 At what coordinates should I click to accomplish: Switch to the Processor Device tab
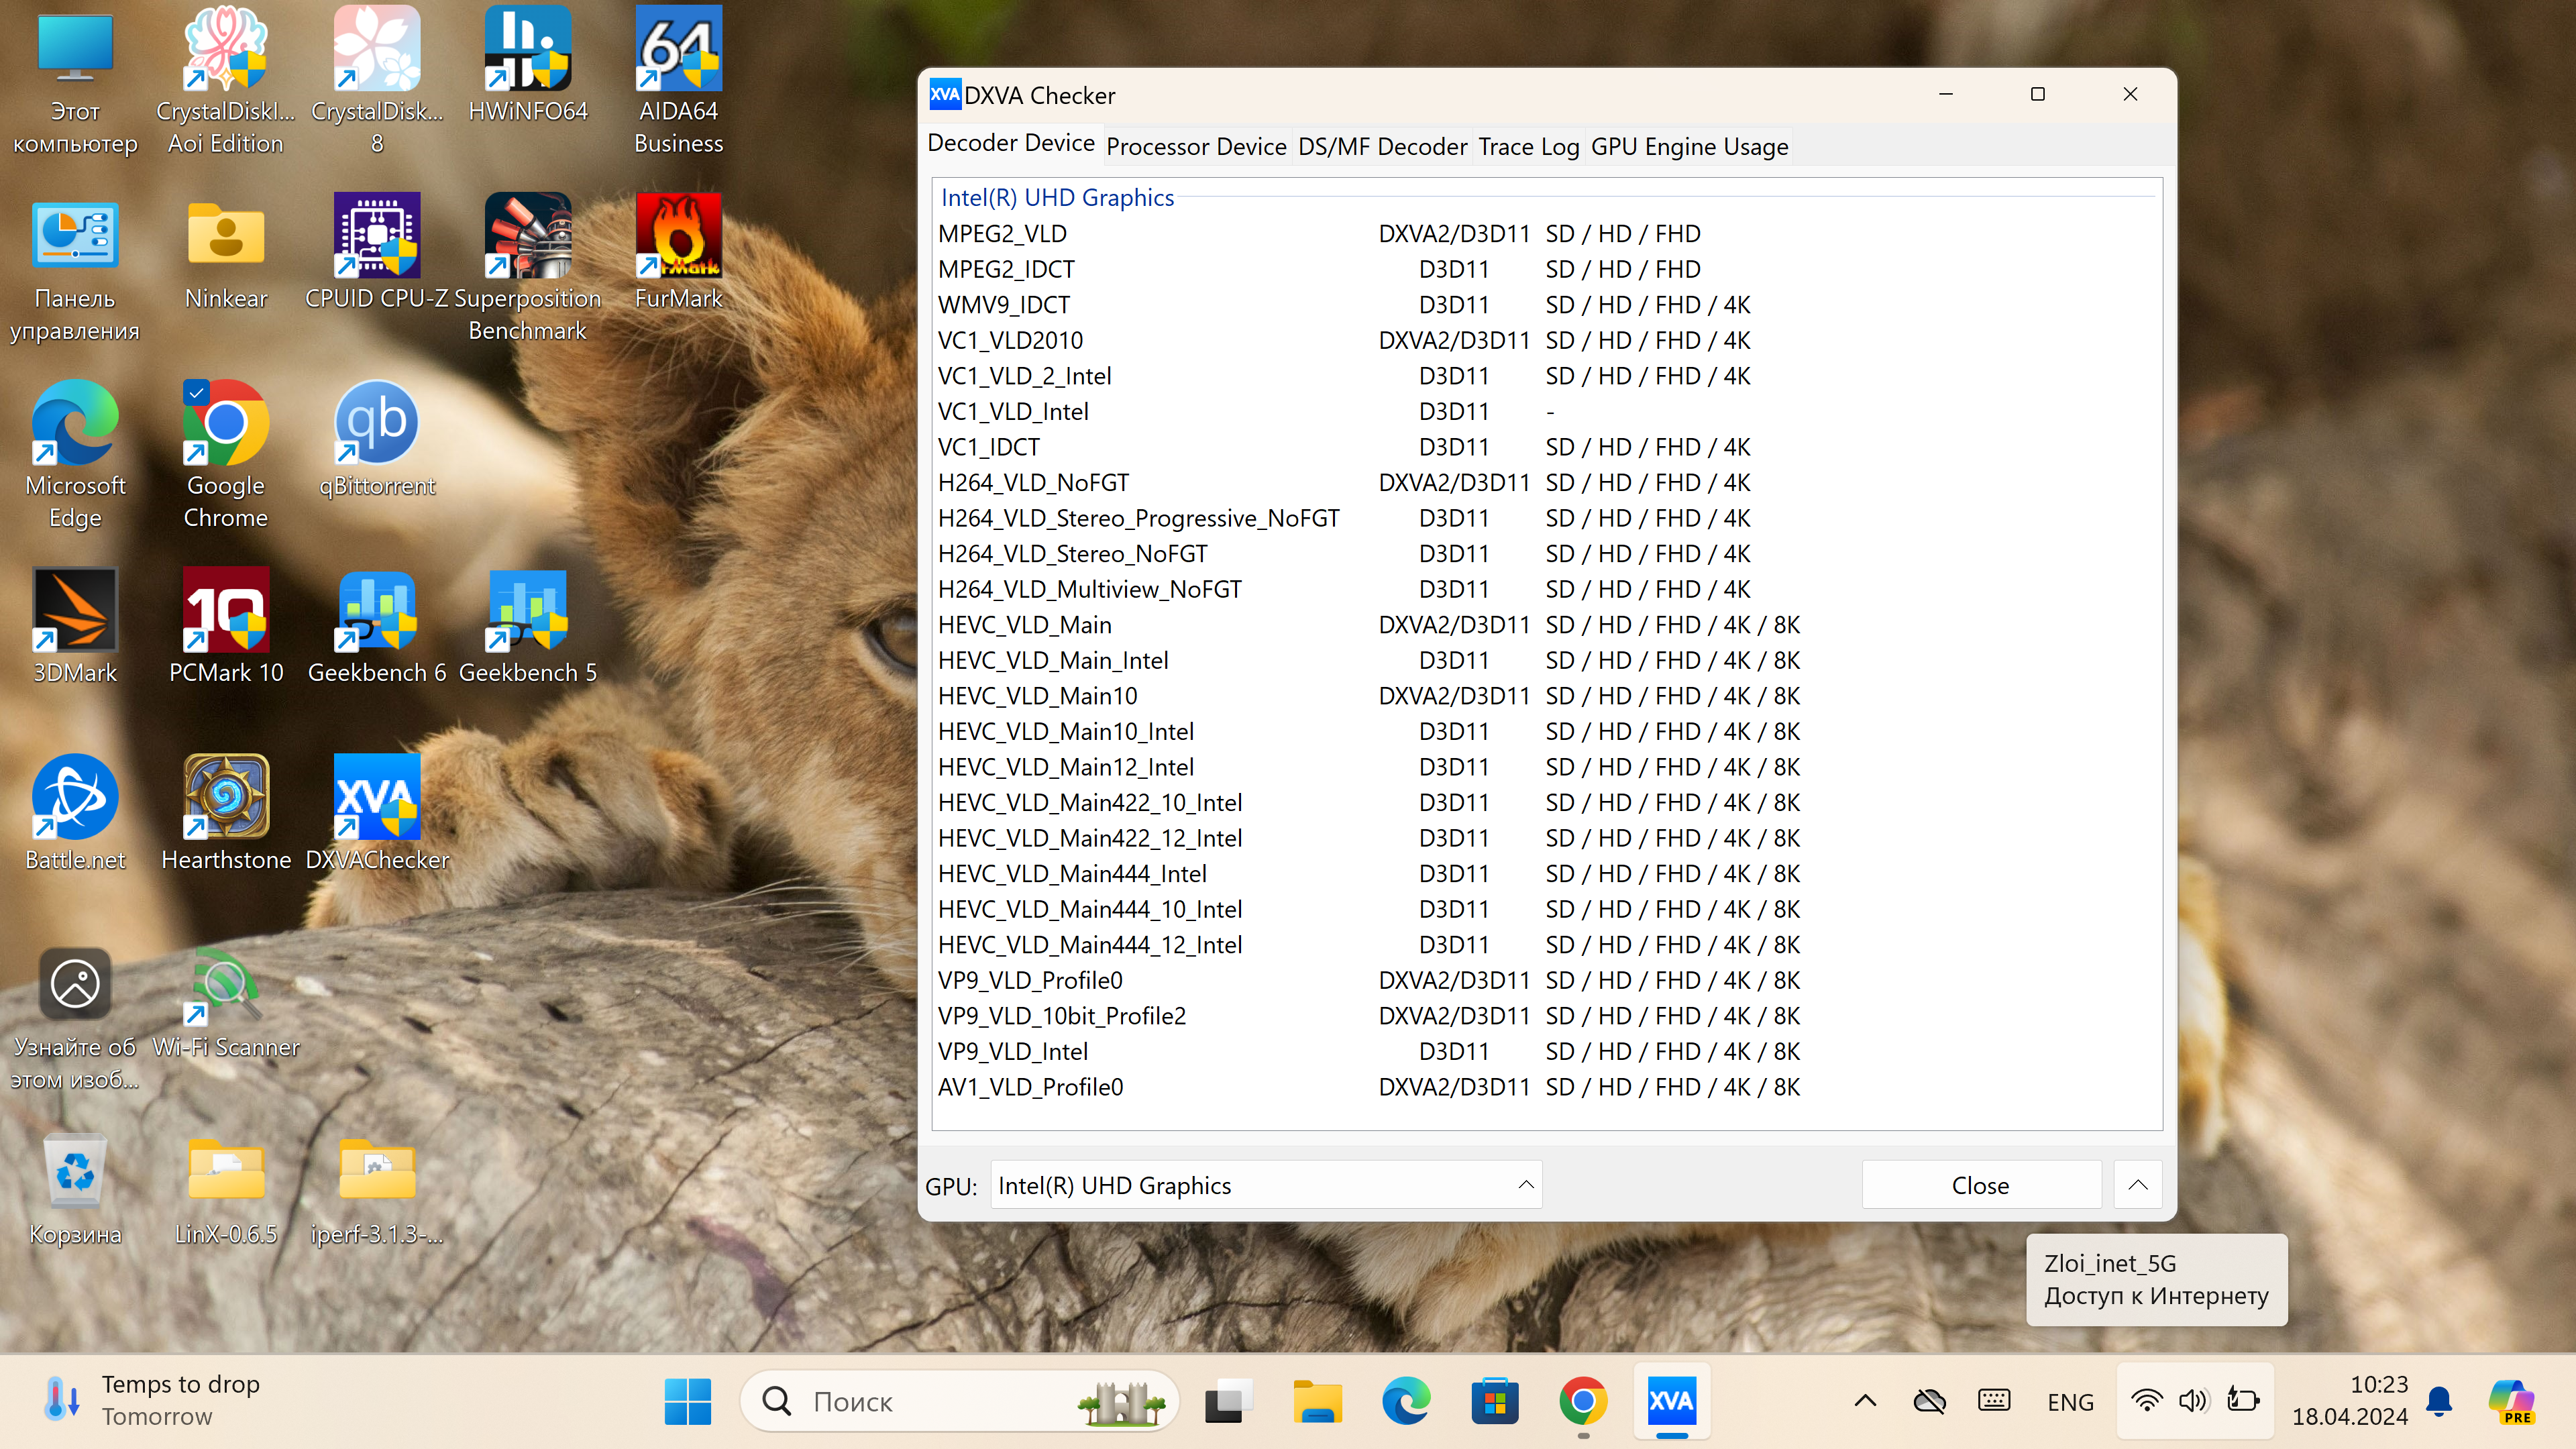coord(1196,147)
